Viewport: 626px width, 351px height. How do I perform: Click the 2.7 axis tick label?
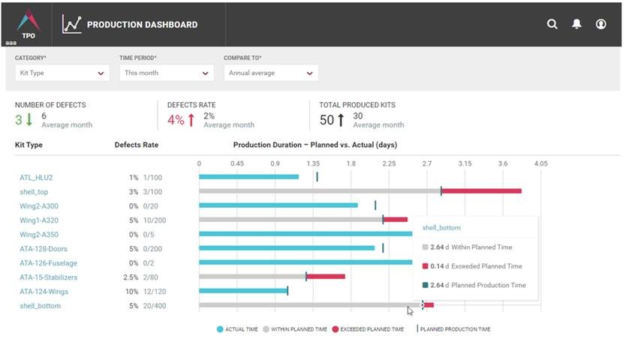(427, 163)
